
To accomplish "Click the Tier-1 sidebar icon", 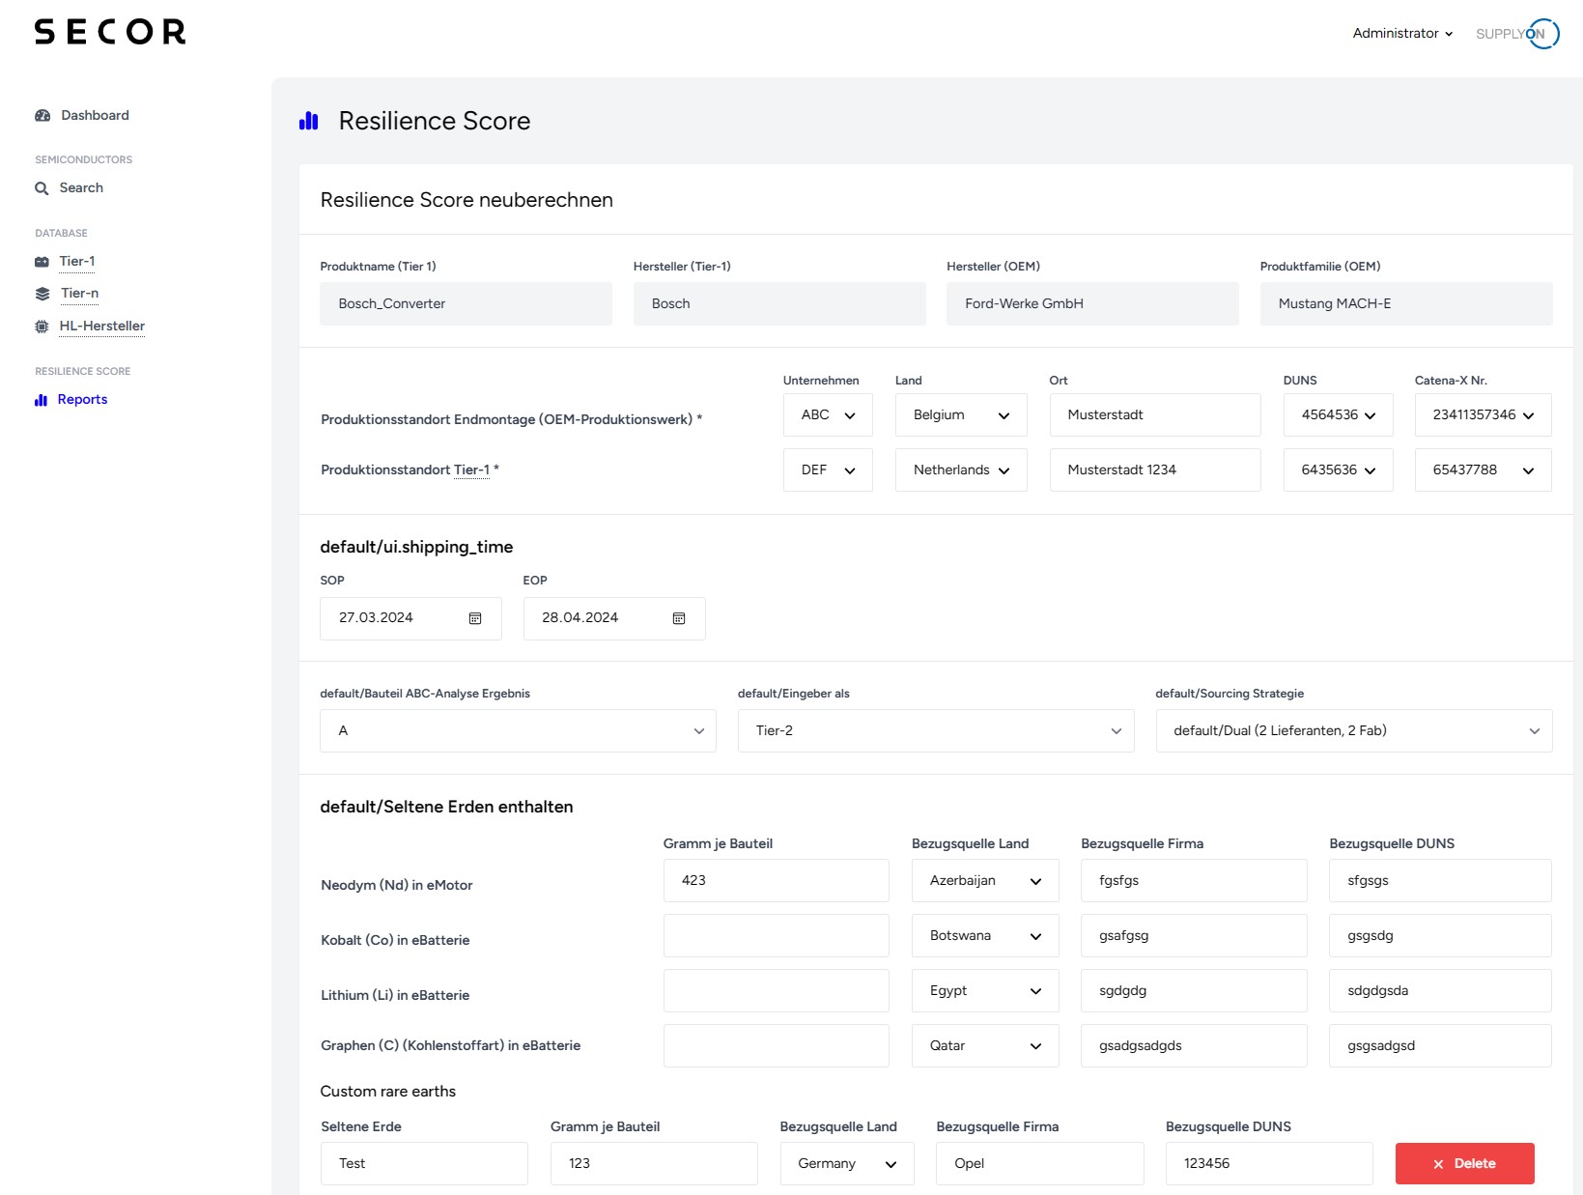I will [x=42, y=262].
